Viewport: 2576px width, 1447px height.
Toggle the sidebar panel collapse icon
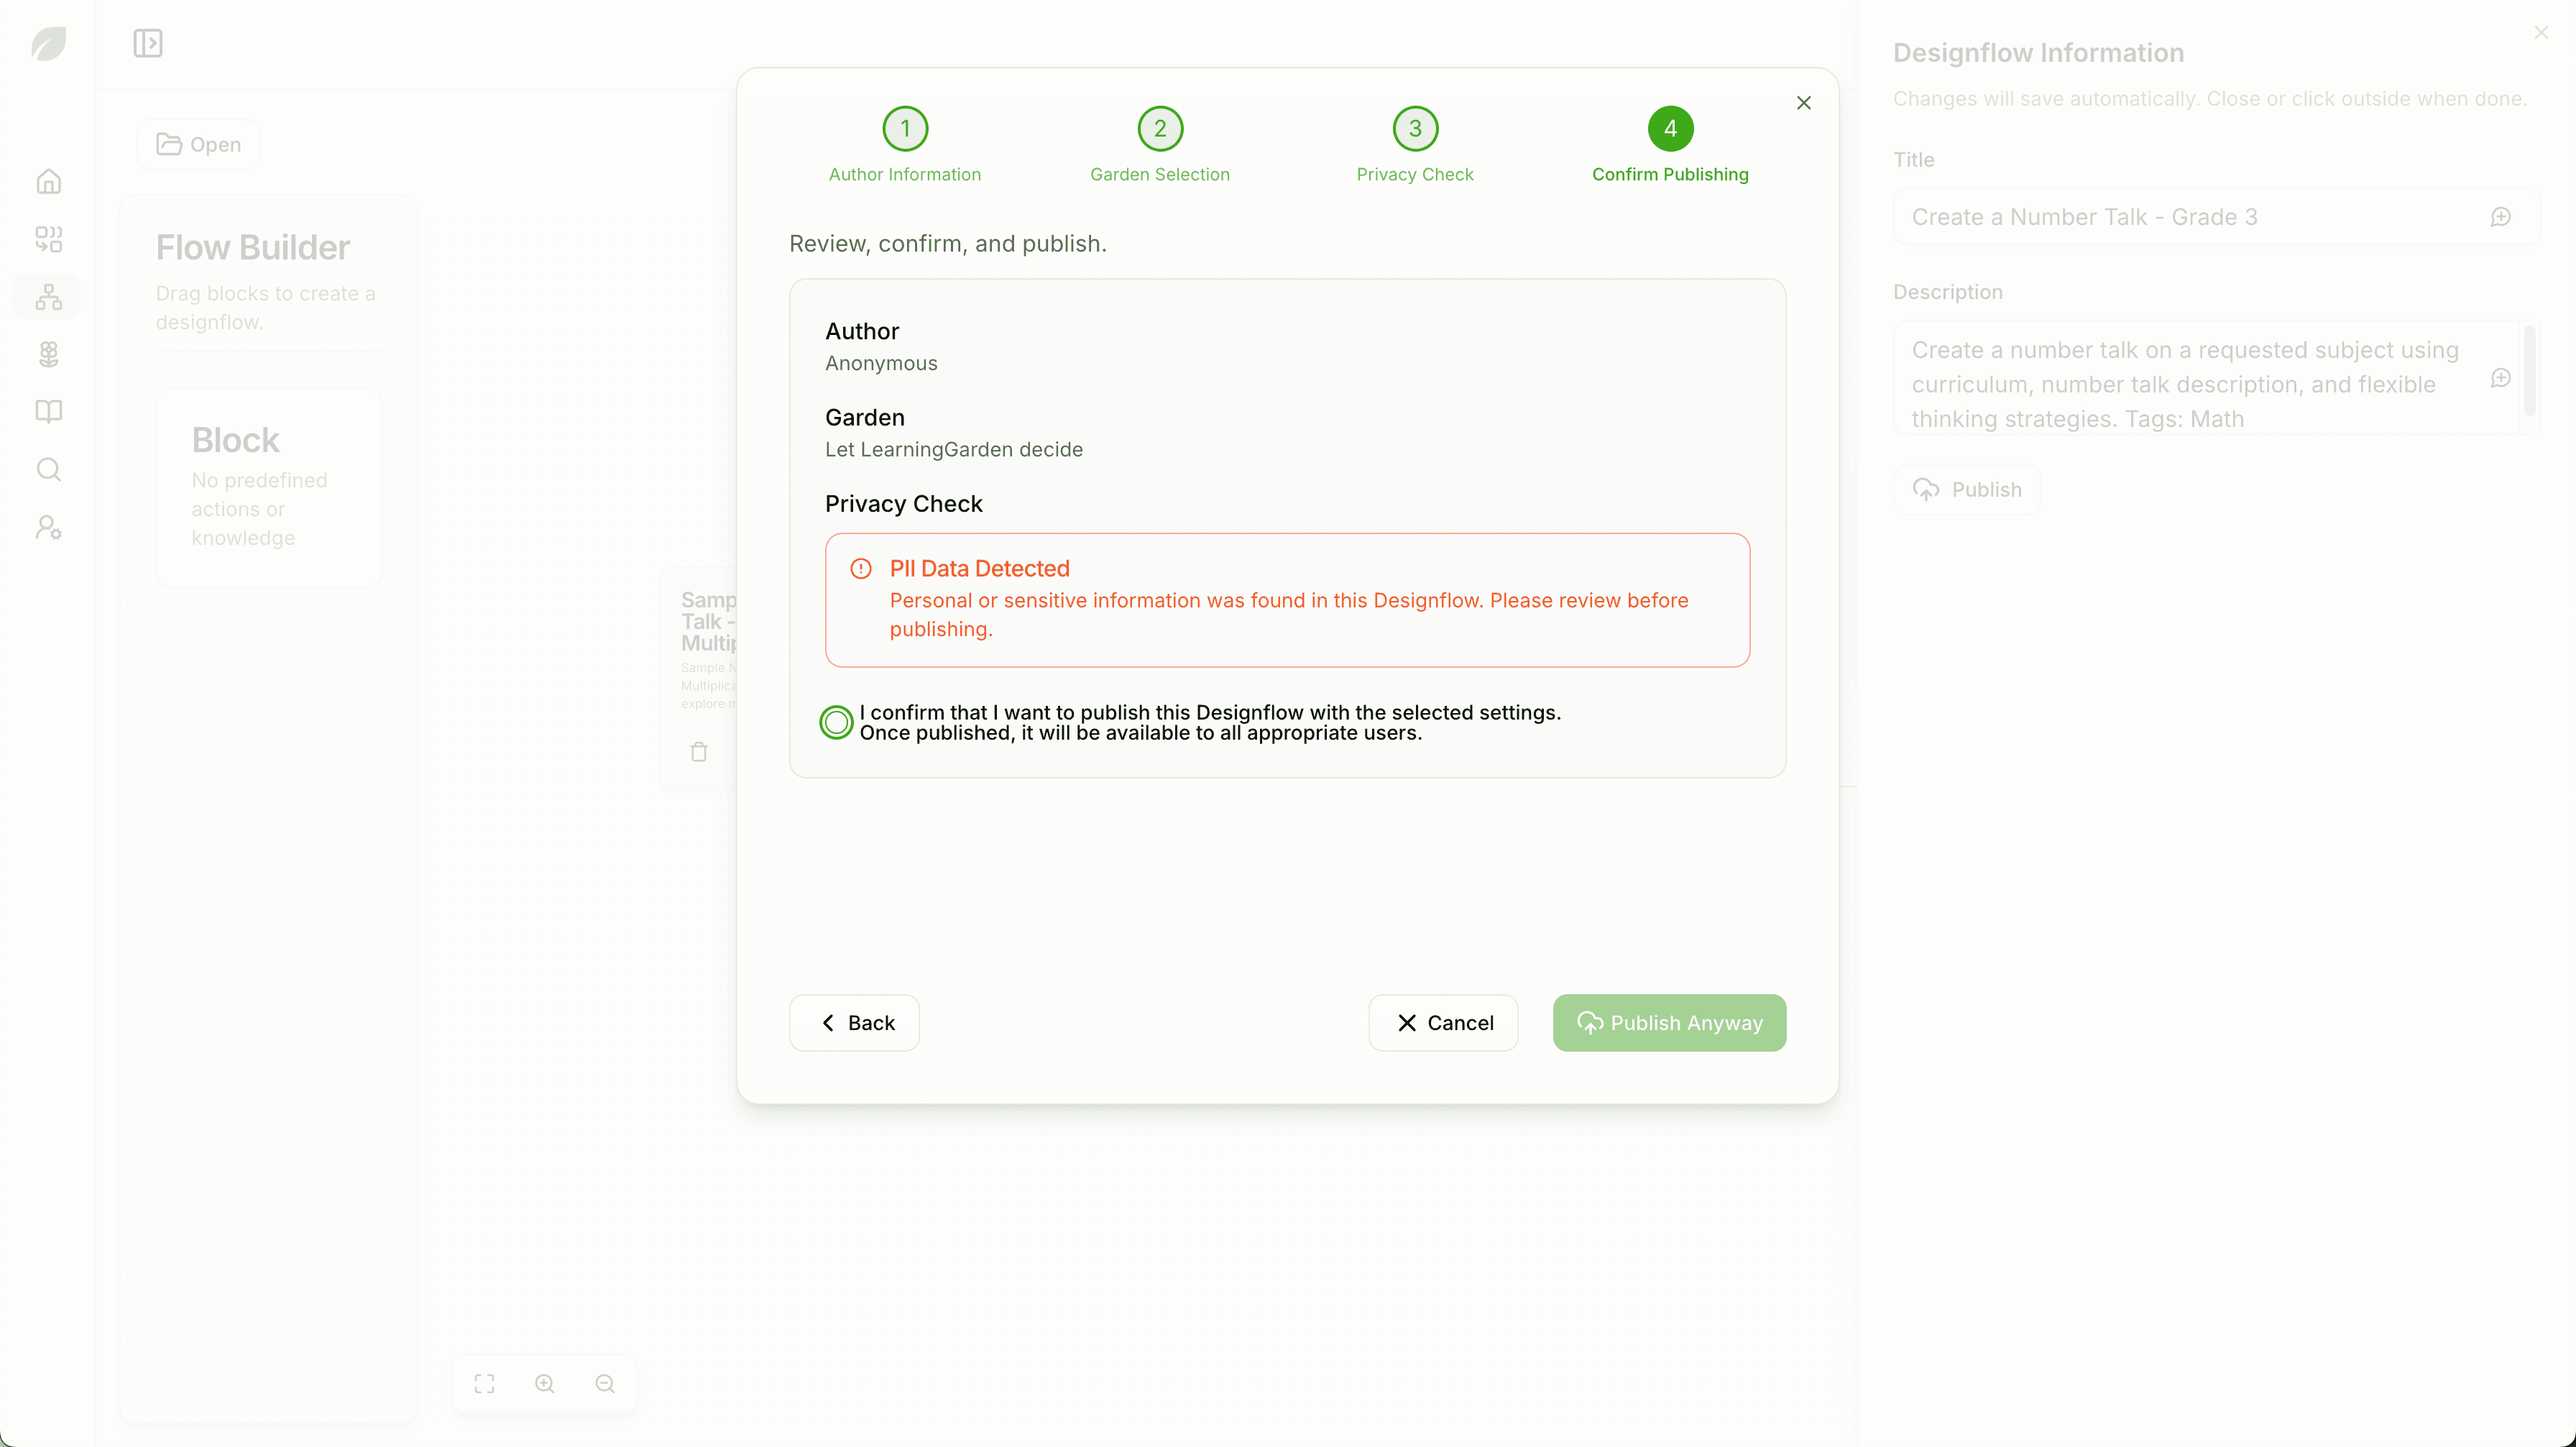pyautogui.click(x=148, y=43)
